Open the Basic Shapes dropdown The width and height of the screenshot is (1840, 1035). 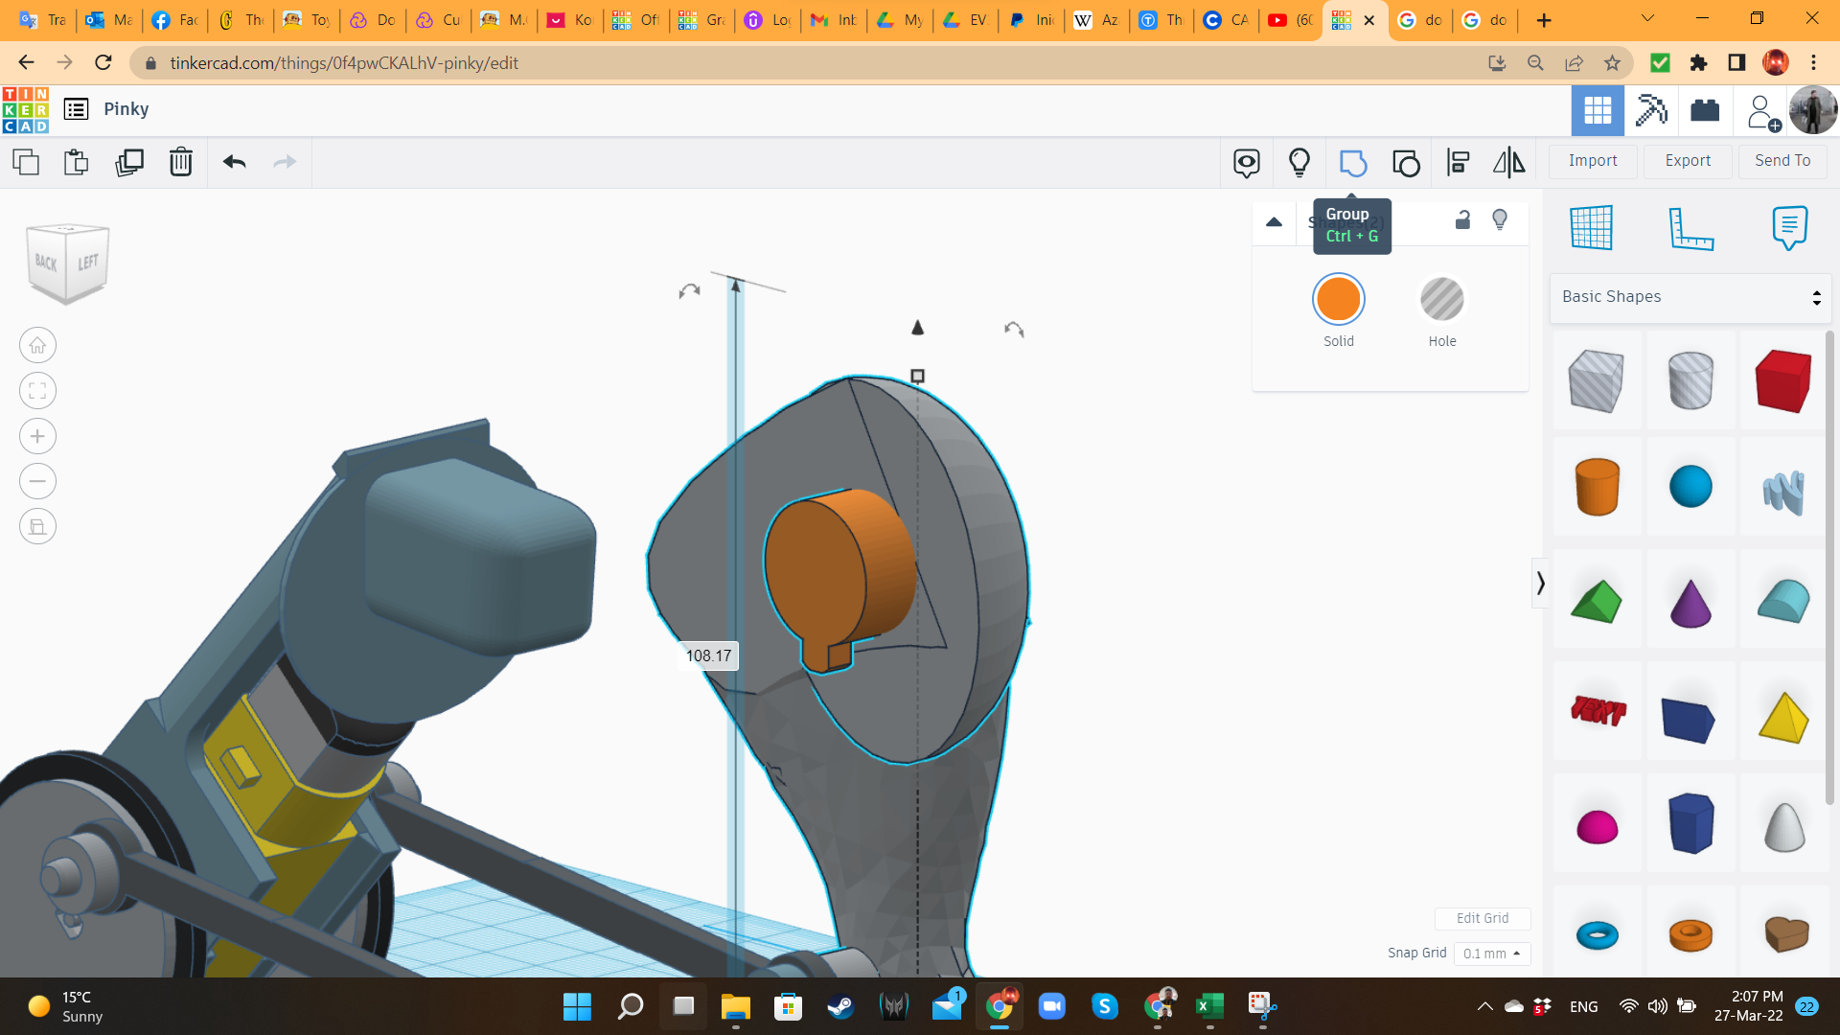pos(1690,297)
